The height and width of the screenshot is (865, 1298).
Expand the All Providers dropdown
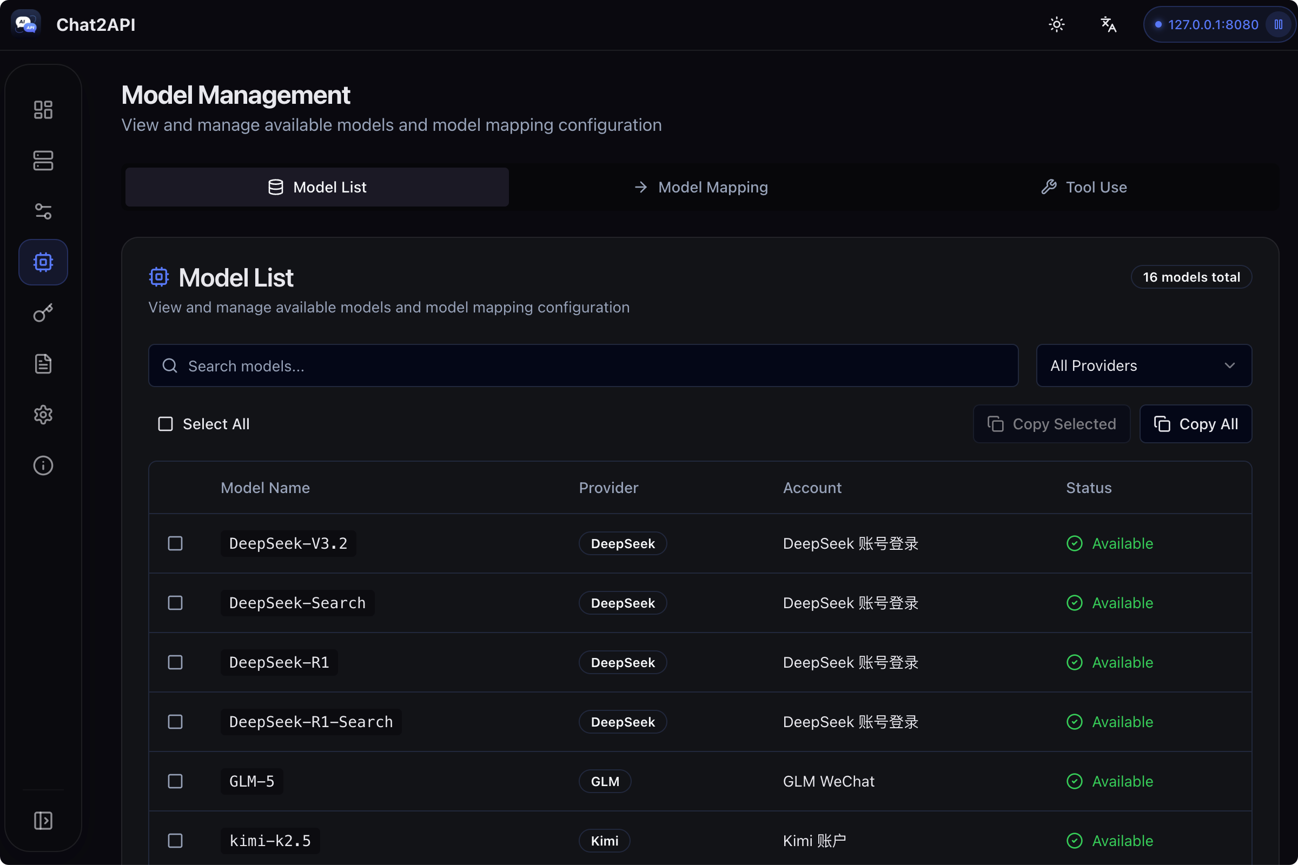[1143, 366]
